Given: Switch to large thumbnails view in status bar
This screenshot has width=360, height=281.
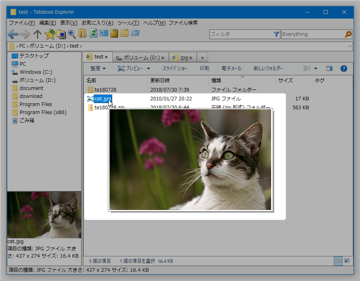Looking at the screenshot, I should pyautogui.click(x=347, y=261).
